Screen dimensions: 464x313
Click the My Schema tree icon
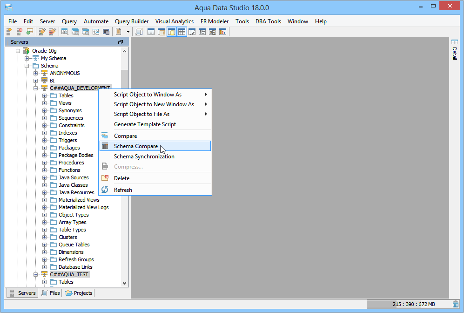click(x=35, y=58)
